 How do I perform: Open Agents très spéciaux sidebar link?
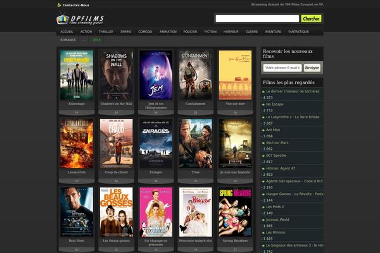(294, 182)
